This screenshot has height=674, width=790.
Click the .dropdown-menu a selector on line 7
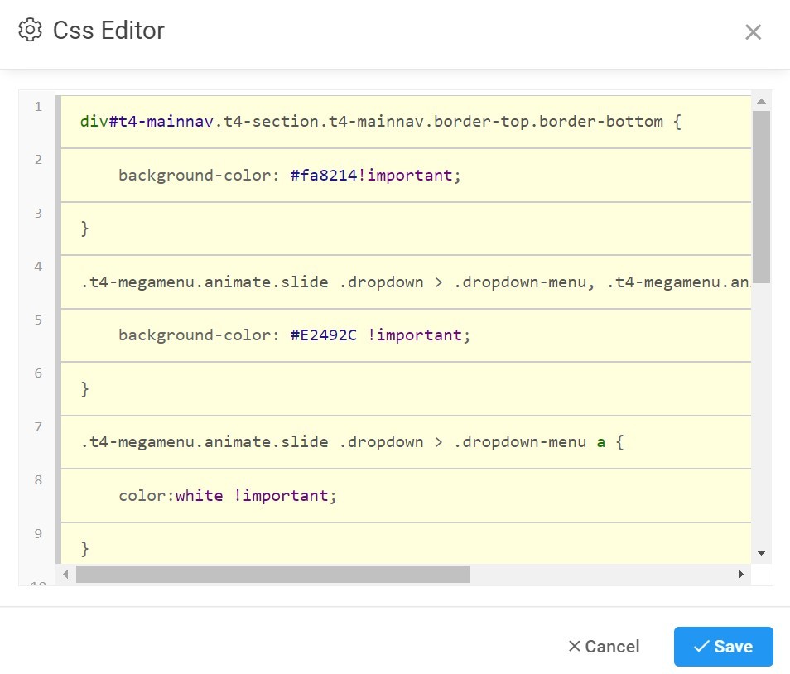tap(530, 442)
